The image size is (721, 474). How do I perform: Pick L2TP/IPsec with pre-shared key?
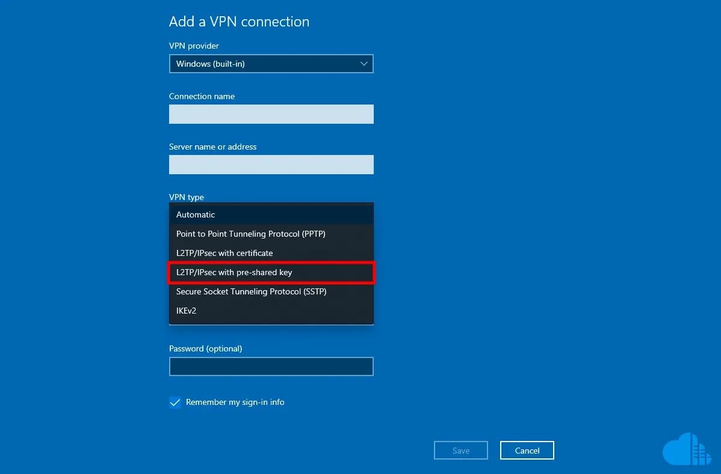271,273
